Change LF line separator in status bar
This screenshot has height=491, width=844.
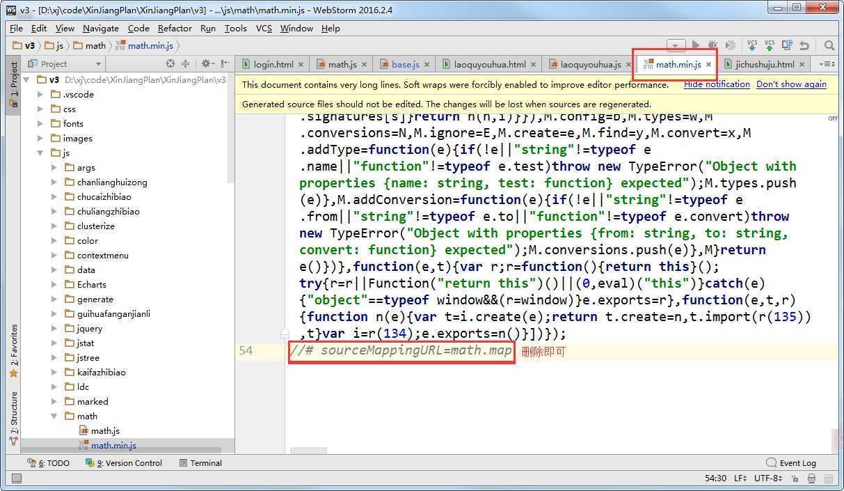point(740,478)
